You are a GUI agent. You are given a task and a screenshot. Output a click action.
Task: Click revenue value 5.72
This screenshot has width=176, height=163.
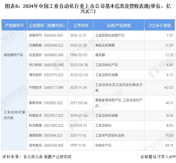(x=170, y=75)
